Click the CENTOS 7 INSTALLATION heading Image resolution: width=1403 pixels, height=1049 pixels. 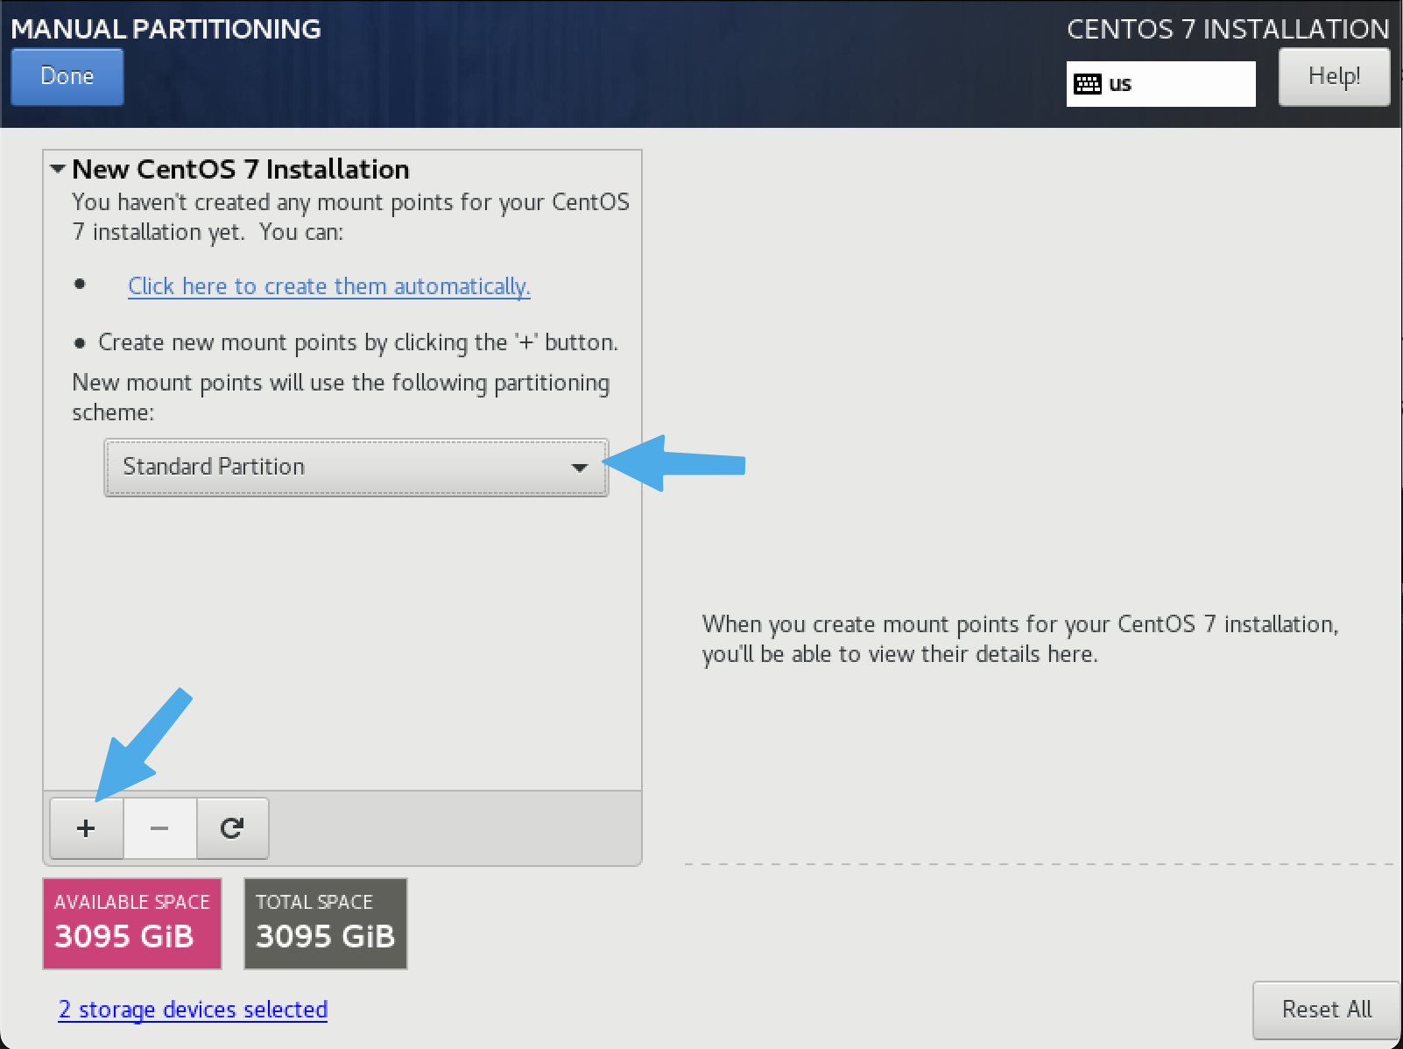pyautogui.click(x=1228, y=29)
